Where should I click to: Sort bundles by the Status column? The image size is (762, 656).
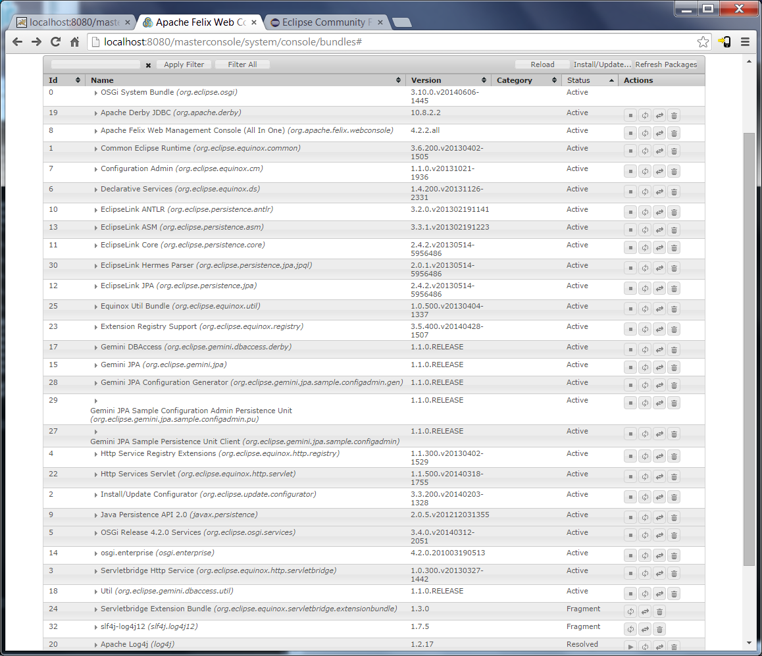click(590, 80)
